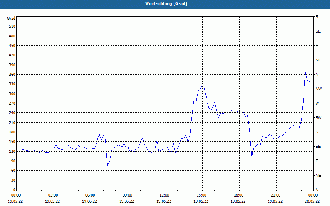
Task: Click the 15:00 time label
Action: 202,195
